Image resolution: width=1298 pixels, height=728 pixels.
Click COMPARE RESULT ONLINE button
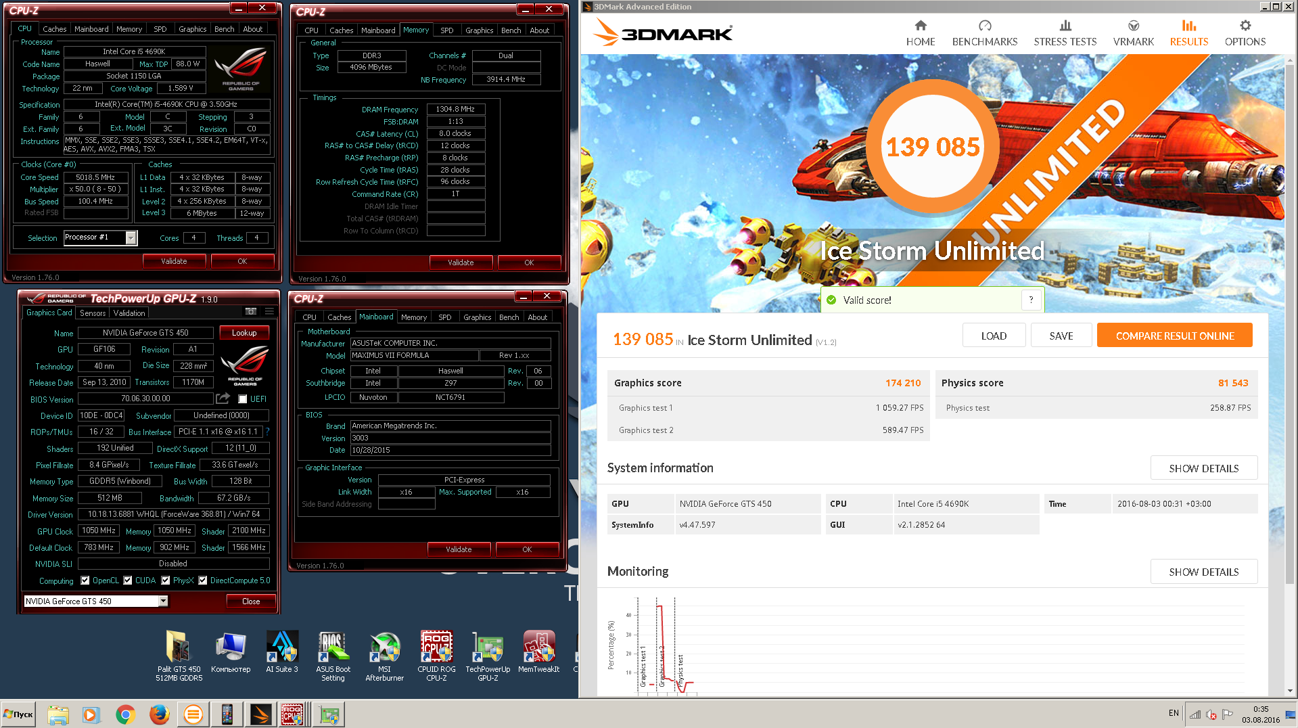click(x=1175, y=336)
